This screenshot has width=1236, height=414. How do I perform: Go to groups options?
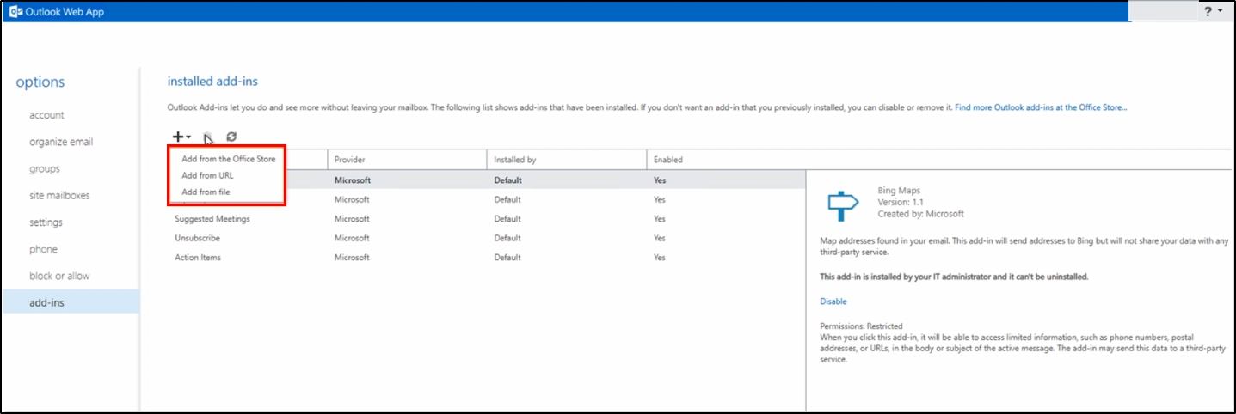pyautogui.click(x=45, y=169)
